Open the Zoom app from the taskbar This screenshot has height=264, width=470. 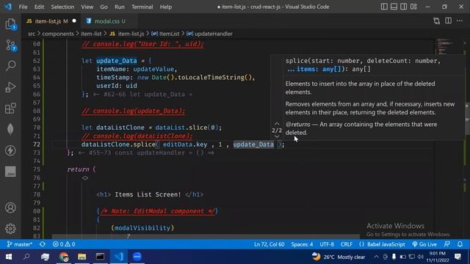(137, 257)
